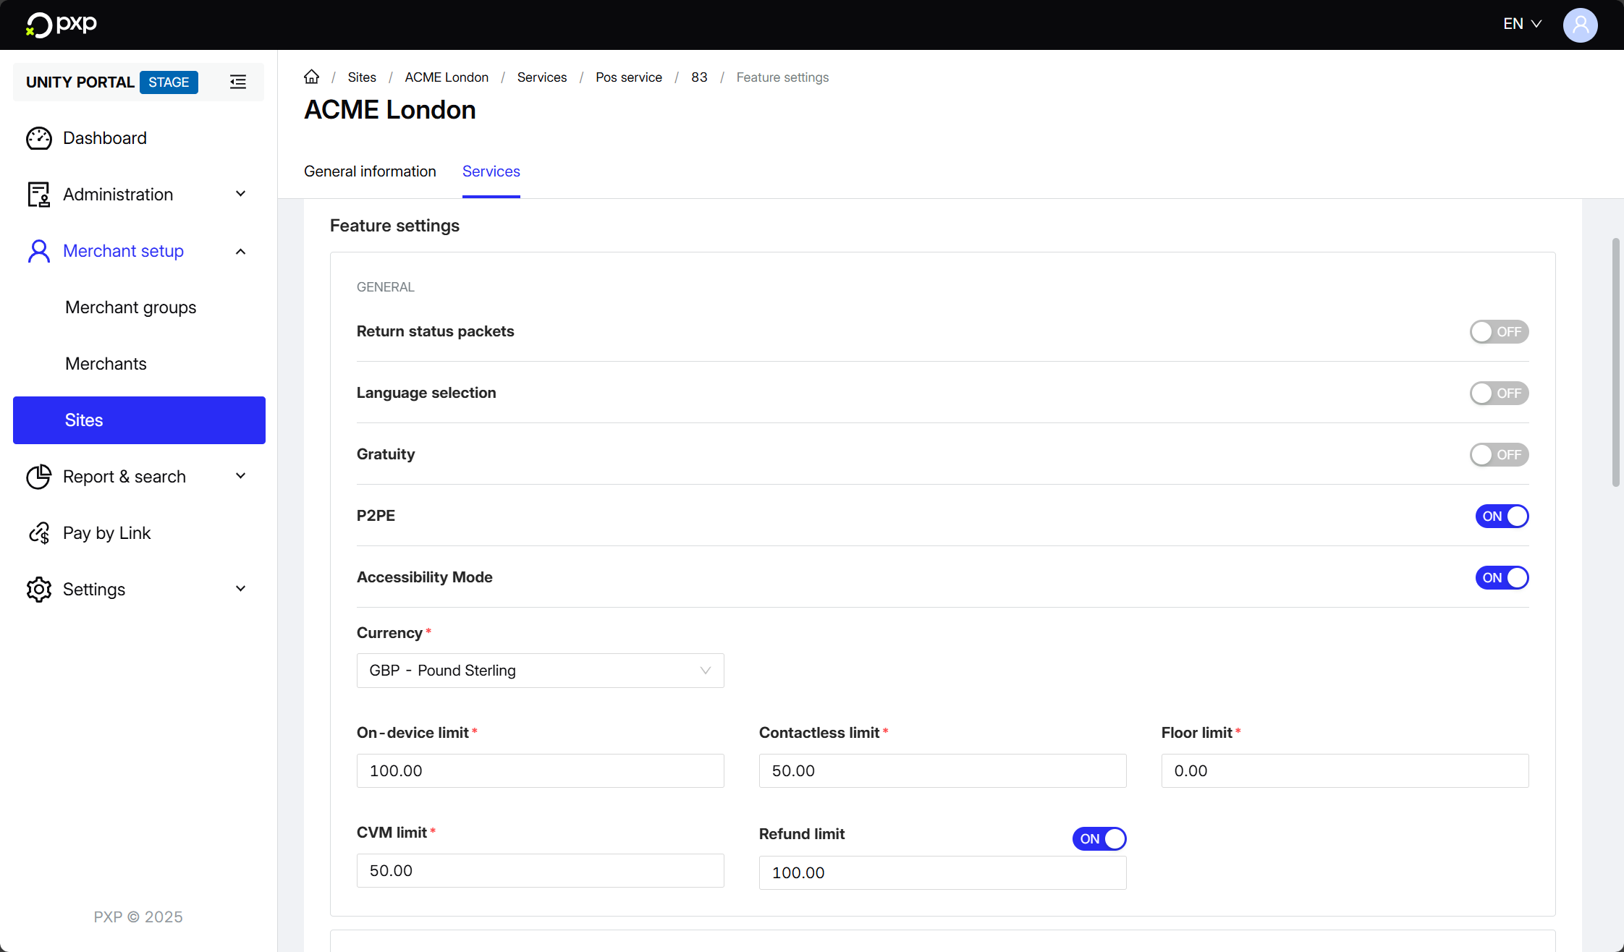Click the Dashboard gauge icon
This screenshot has width=1624, height=952.
point(39,138)
